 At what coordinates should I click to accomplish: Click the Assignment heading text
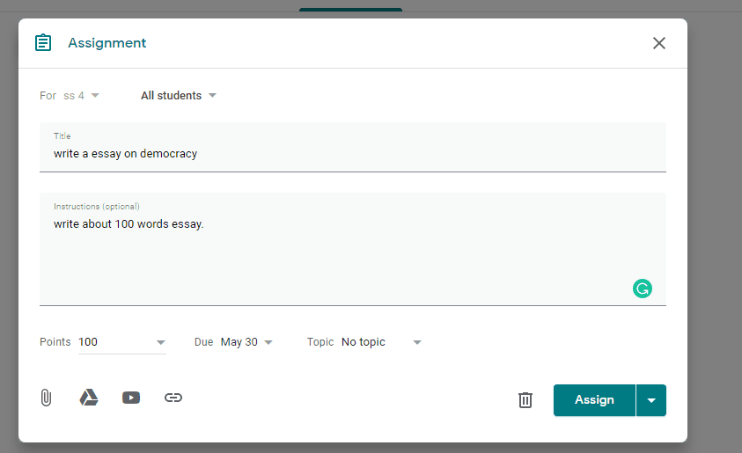click(107, 43)
